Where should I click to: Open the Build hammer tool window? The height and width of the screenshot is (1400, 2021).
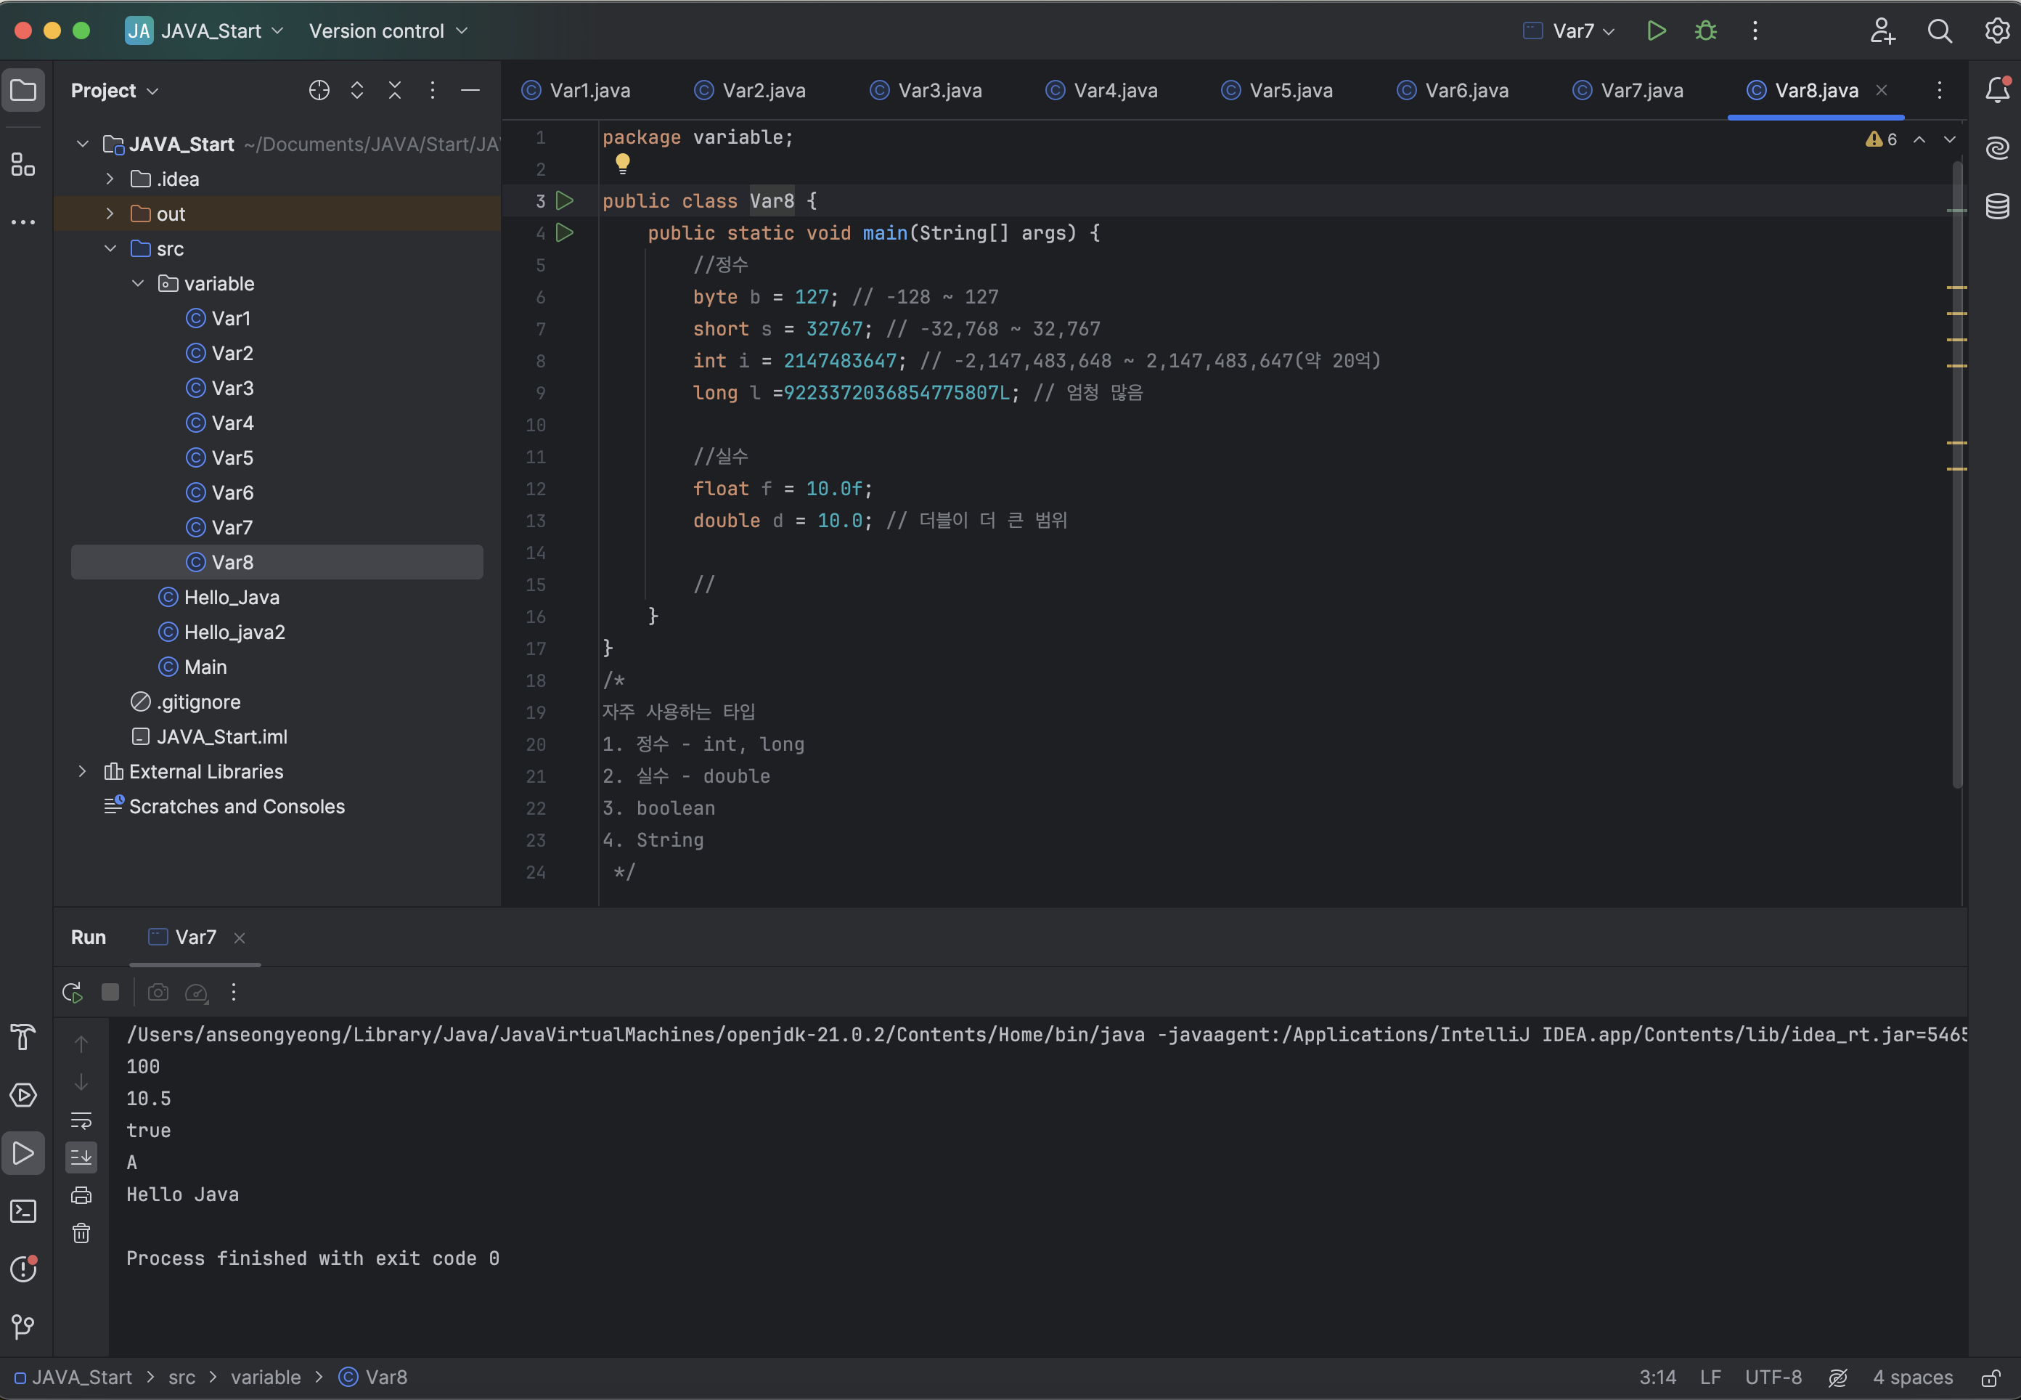coord(24,1037)
